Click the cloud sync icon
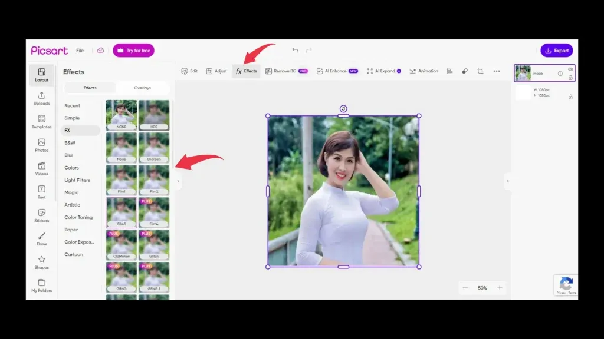This screenshot has width=604, height=339. click(x=100, y=51)
